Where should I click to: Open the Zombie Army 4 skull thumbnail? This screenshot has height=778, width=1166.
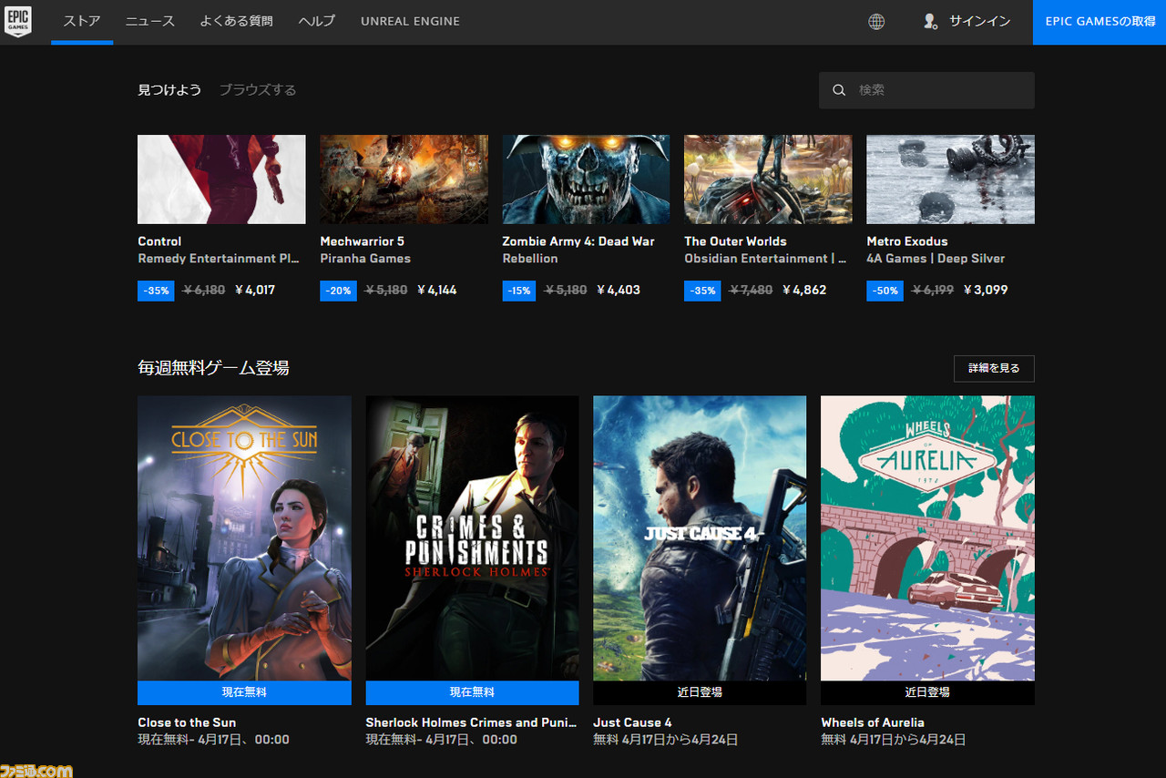pyautogui.click(x=586, y=179)
